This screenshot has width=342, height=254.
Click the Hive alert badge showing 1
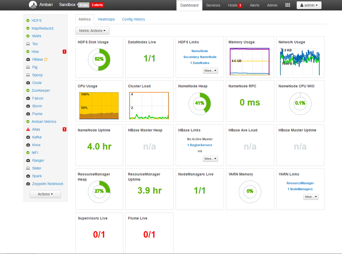point(64,52)
